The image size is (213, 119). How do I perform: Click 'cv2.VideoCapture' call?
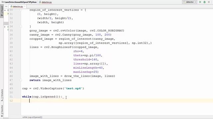[x=48, y=88]
